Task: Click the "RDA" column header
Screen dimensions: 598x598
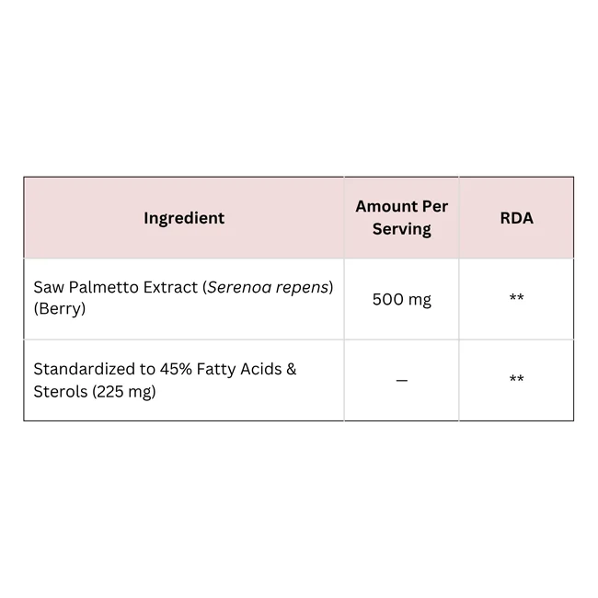Action: pos(516,218)
